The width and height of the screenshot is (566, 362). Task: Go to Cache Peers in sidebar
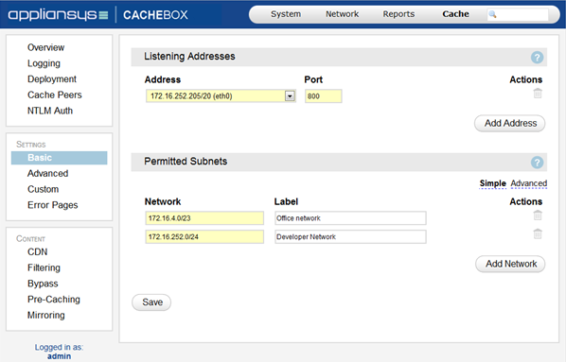(x=55, y=95)
